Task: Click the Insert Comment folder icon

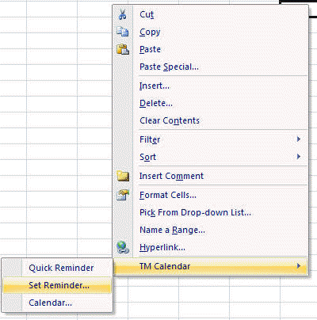Action: coord(123,176)
